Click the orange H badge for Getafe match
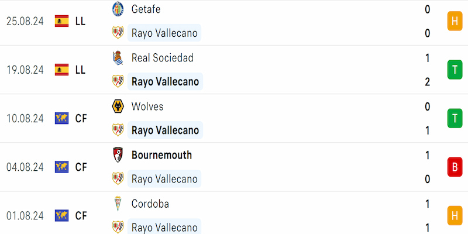This screenshot has width=468, height=234. click(x=455, y=21)
